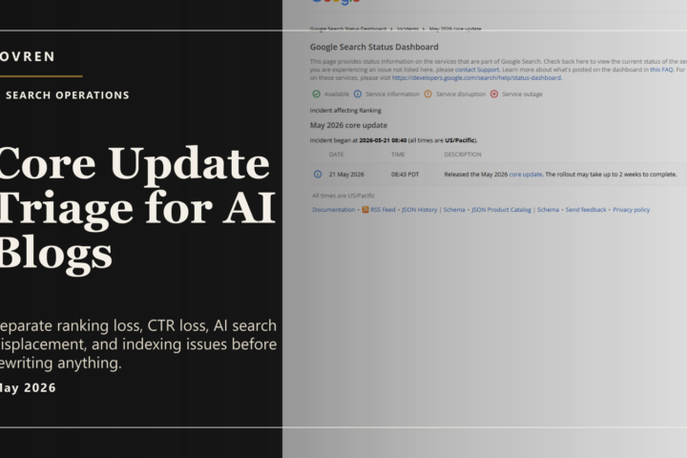Viewport: 687px width, 458px height.
Task: Click the 'Core Update Triage for AI Blogs' title
Action: point(135,210)
